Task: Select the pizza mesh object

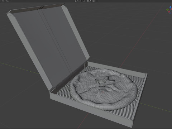Action: tap(104, 89)
